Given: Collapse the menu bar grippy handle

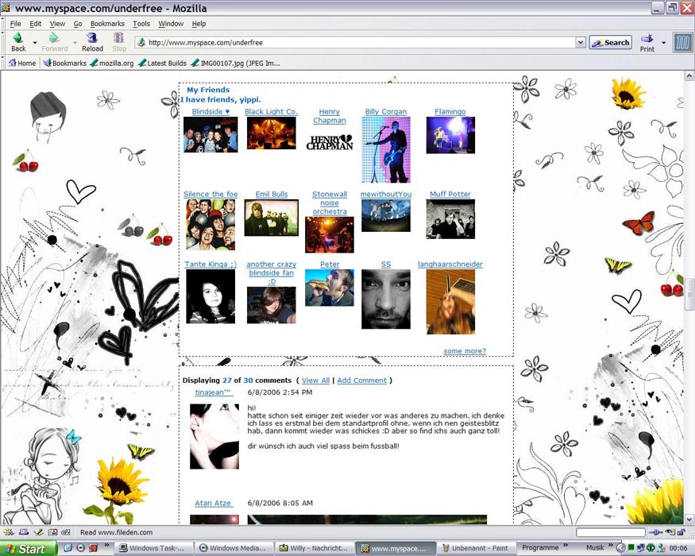Looking at the screenshot, I should [2, 24].
